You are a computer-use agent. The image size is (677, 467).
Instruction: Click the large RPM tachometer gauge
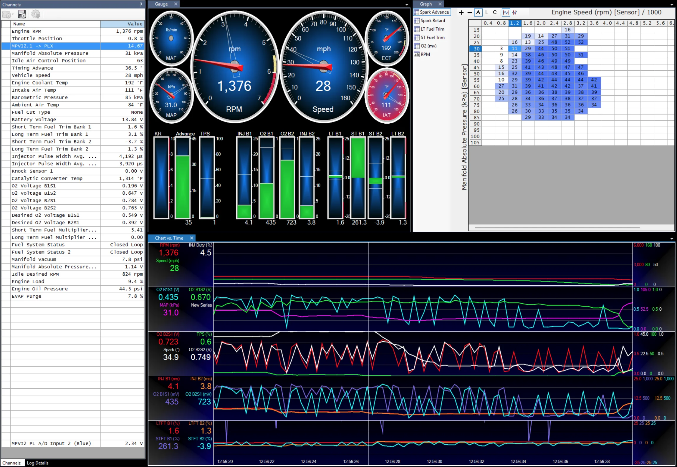[234, 67]
